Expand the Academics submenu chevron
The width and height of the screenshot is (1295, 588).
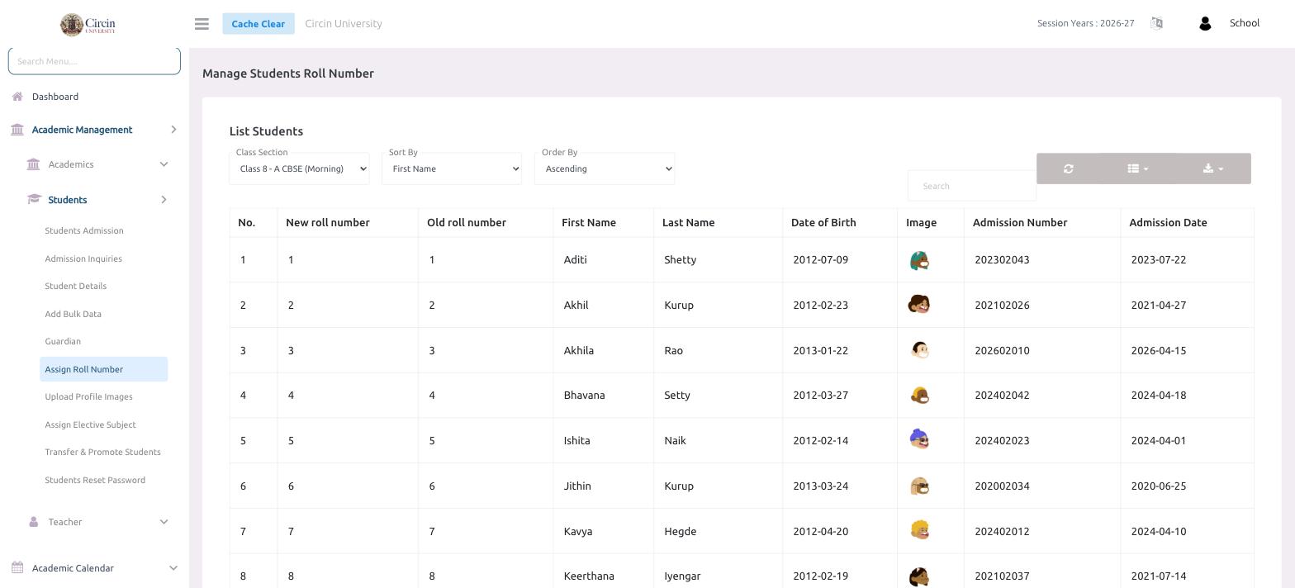click(164, 164)
